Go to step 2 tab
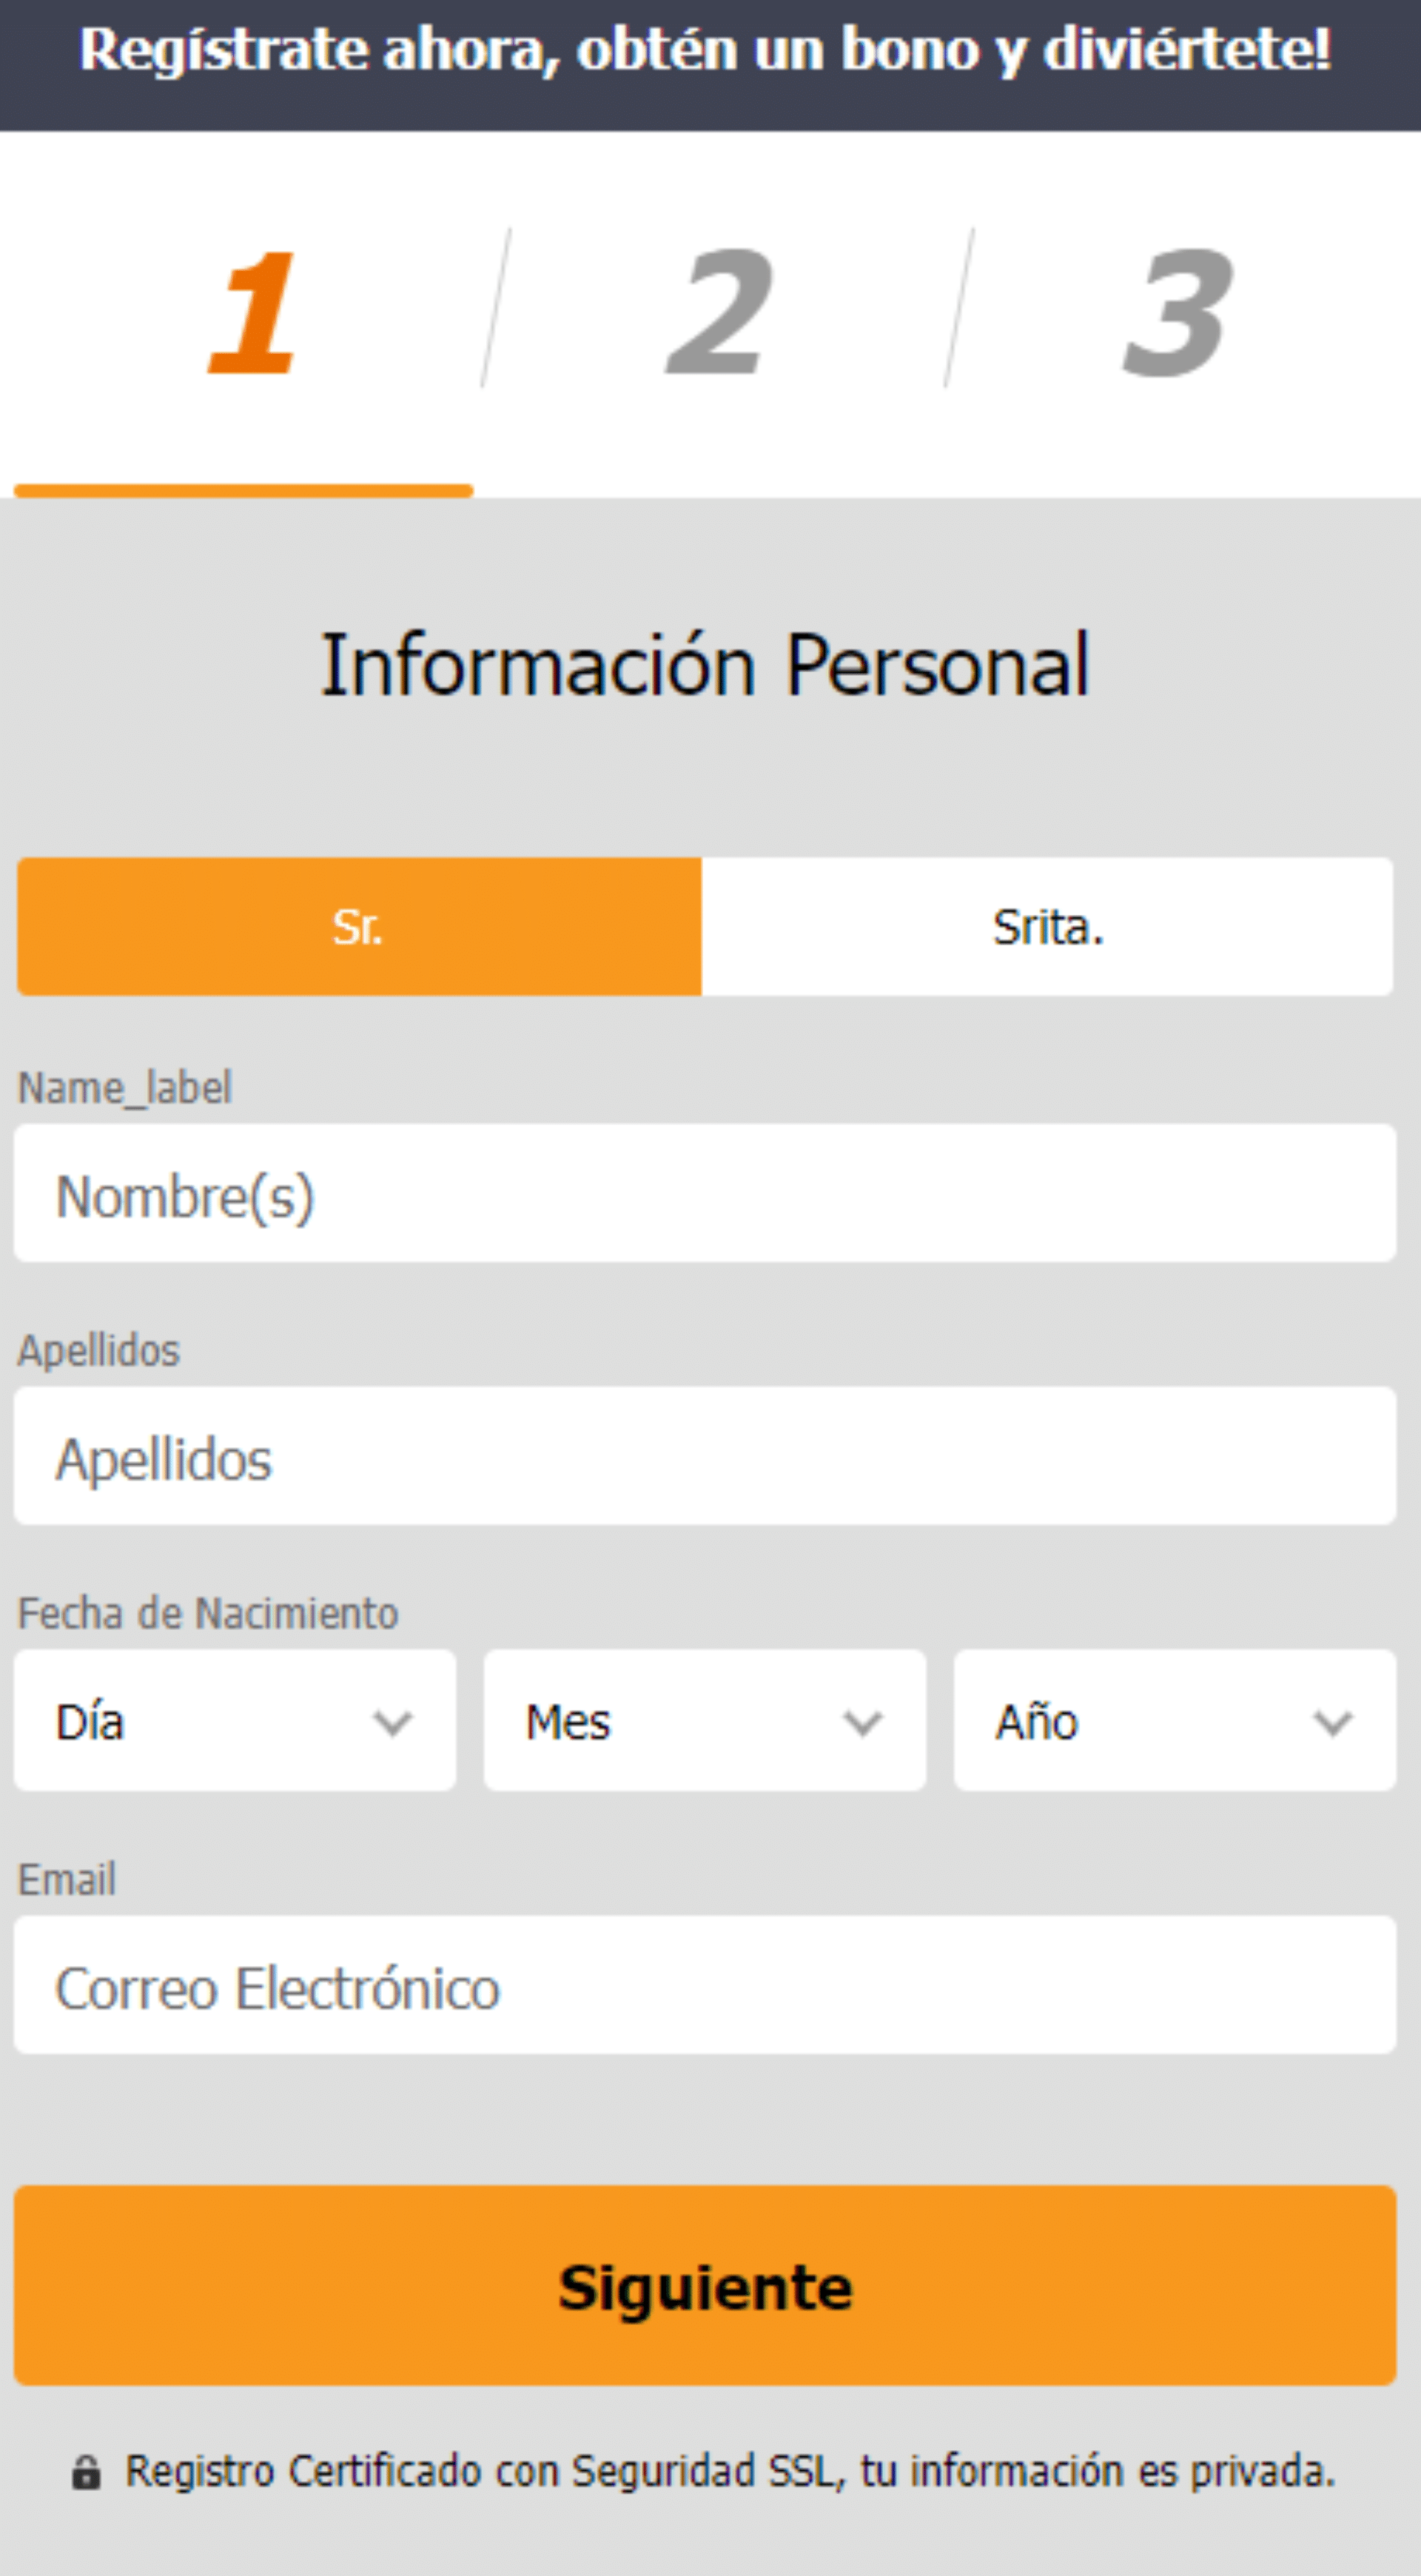 (719, 312)
